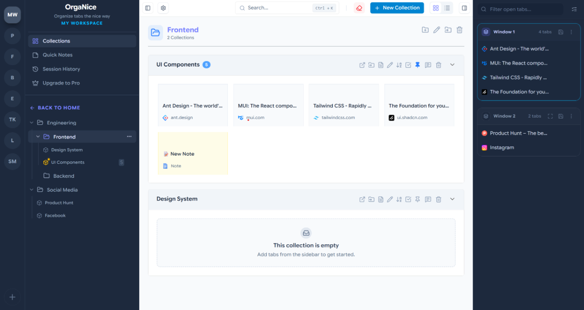Collapse the UI Components collection chevron
Image resolution: width=584 pixels, height=310 pixels.
452,65
